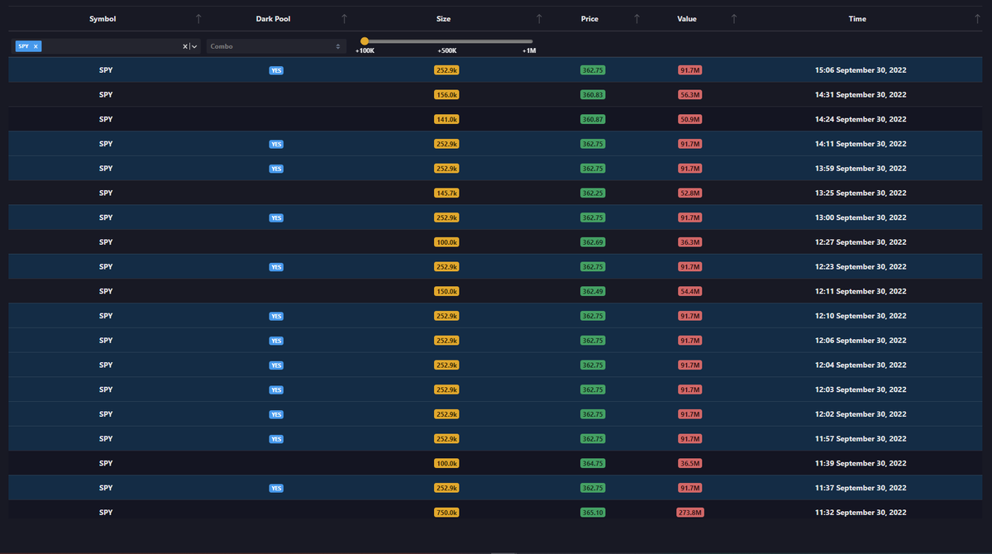
Task: Open the Combo dropdown
Action: (x=275, y=46)
